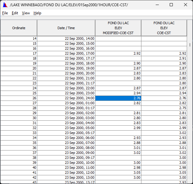Select COE-CST value 2.76 in row 26
193x184 pixels.
point(164,98)
